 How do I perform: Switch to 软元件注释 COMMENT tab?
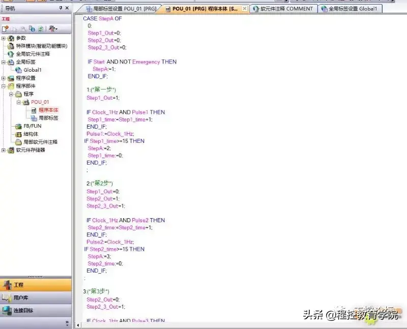(x=283, y=9)
